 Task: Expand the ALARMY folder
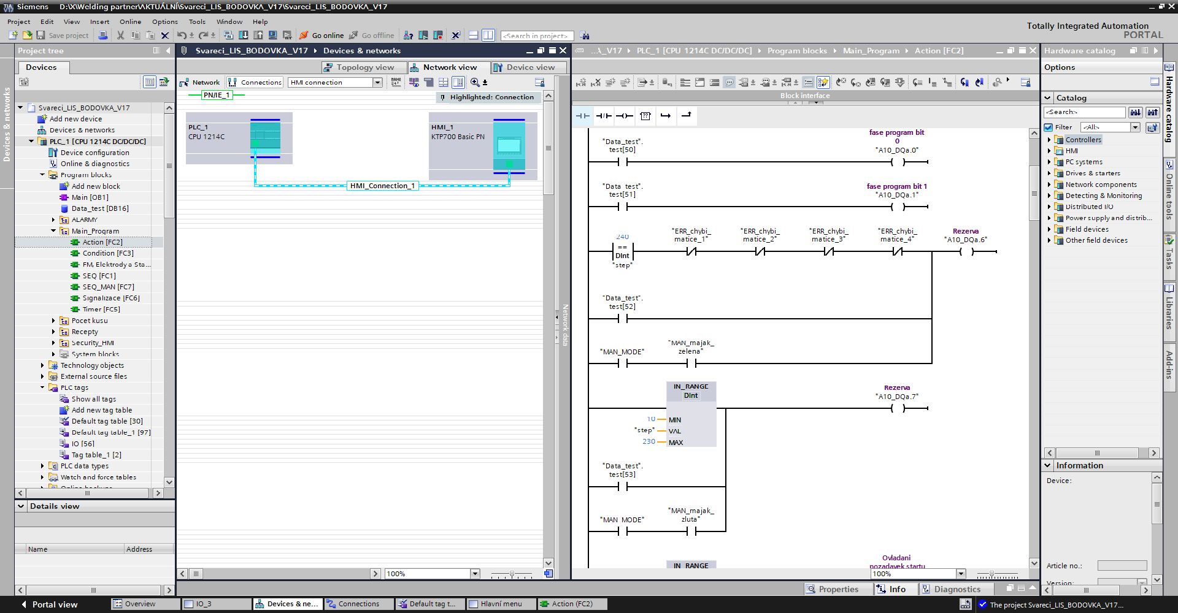pos(53,219)
